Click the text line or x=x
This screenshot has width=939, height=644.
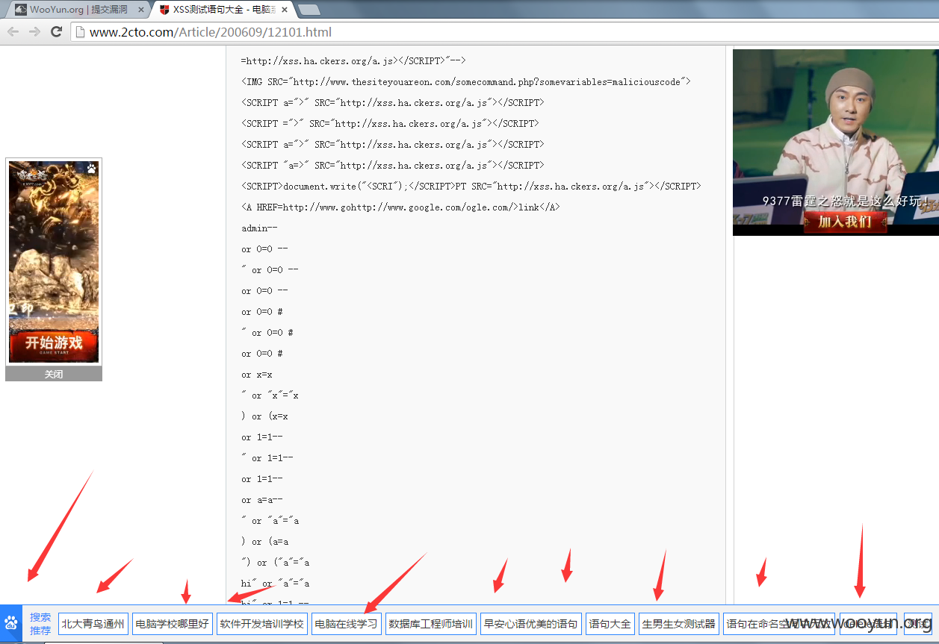(x=257, y=375)
